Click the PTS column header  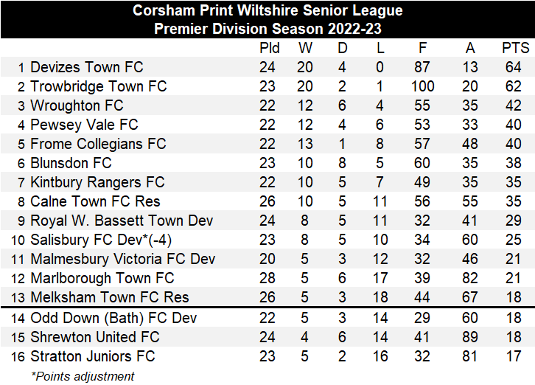pos(515,48)
